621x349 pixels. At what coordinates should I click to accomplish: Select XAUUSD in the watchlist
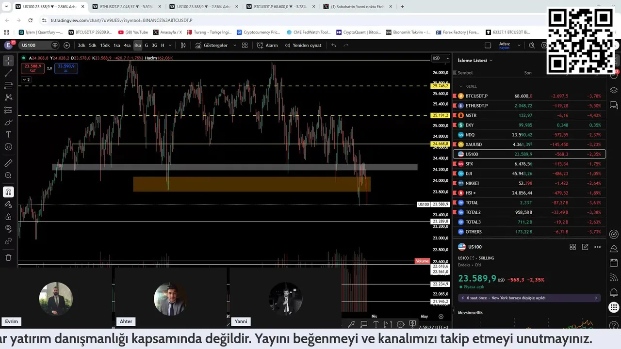point(529,144)
